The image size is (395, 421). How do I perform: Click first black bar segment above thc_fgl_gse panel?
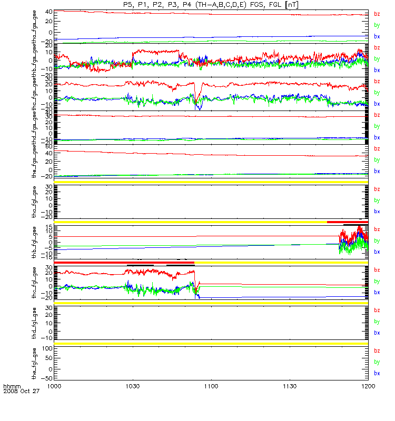[x=140, y=265]
